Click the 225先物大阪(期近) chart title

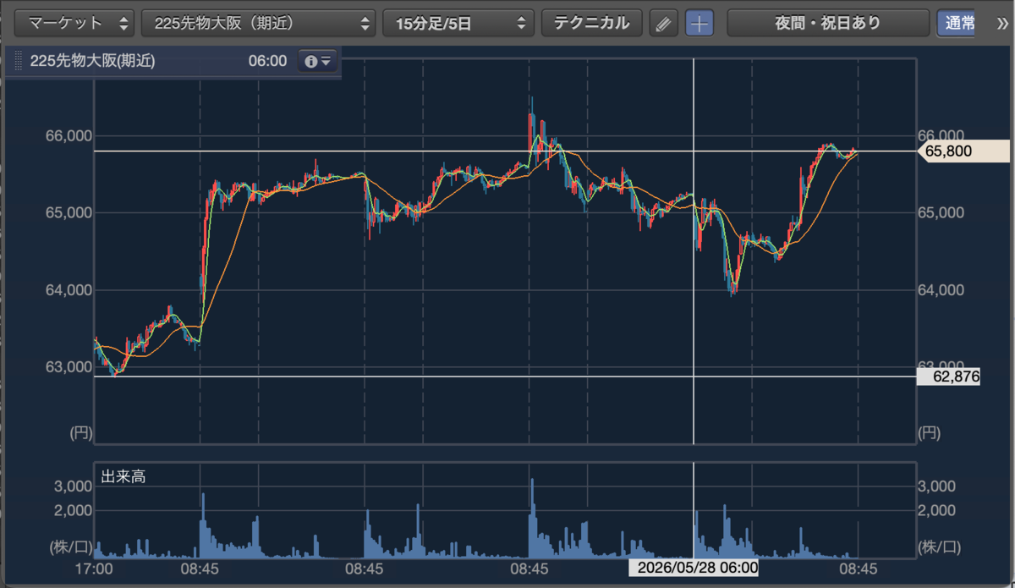[92, 61]
